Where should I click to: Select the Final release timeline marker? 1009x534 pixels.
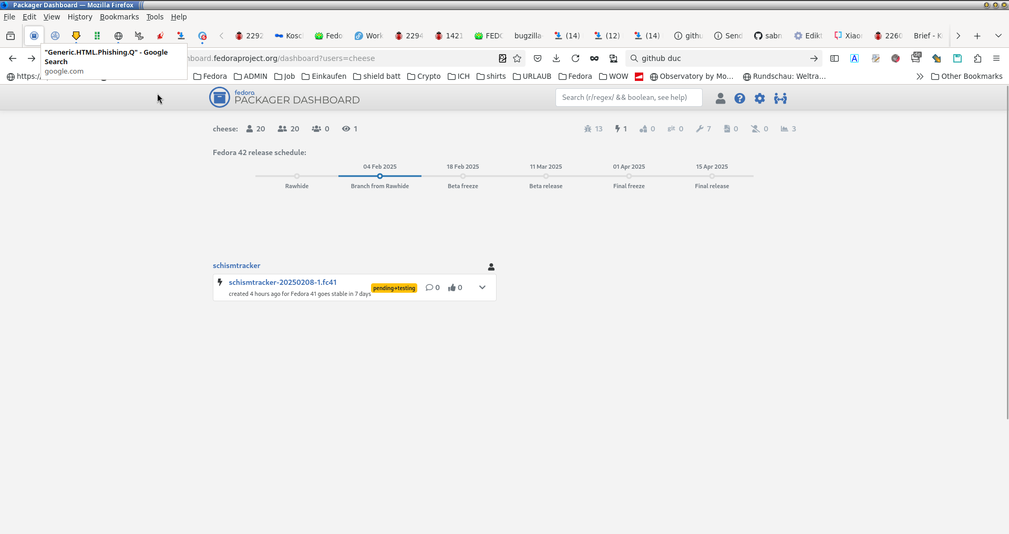(x=712, y=176)
